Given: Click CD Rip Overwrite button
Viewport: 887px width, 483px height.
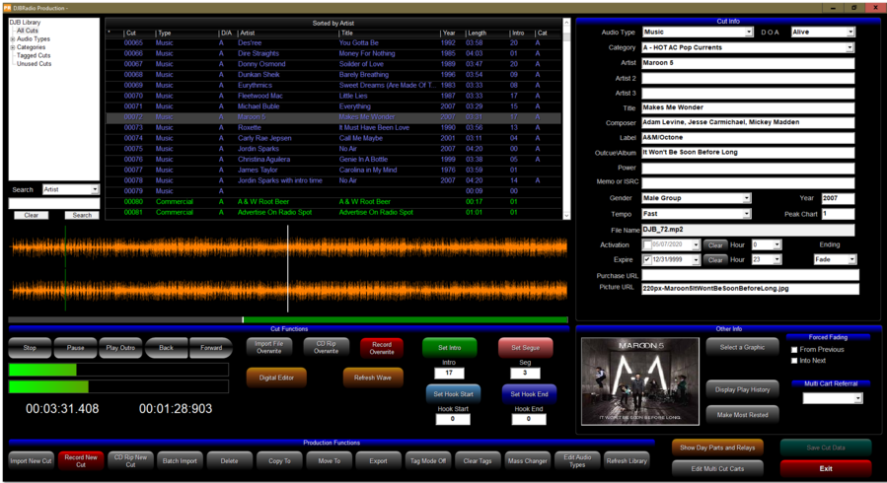Looking at the screenshot, I should coord(326,347).
